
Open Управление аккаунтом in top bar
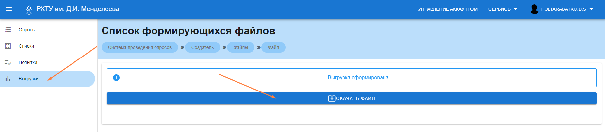[448, 9]
